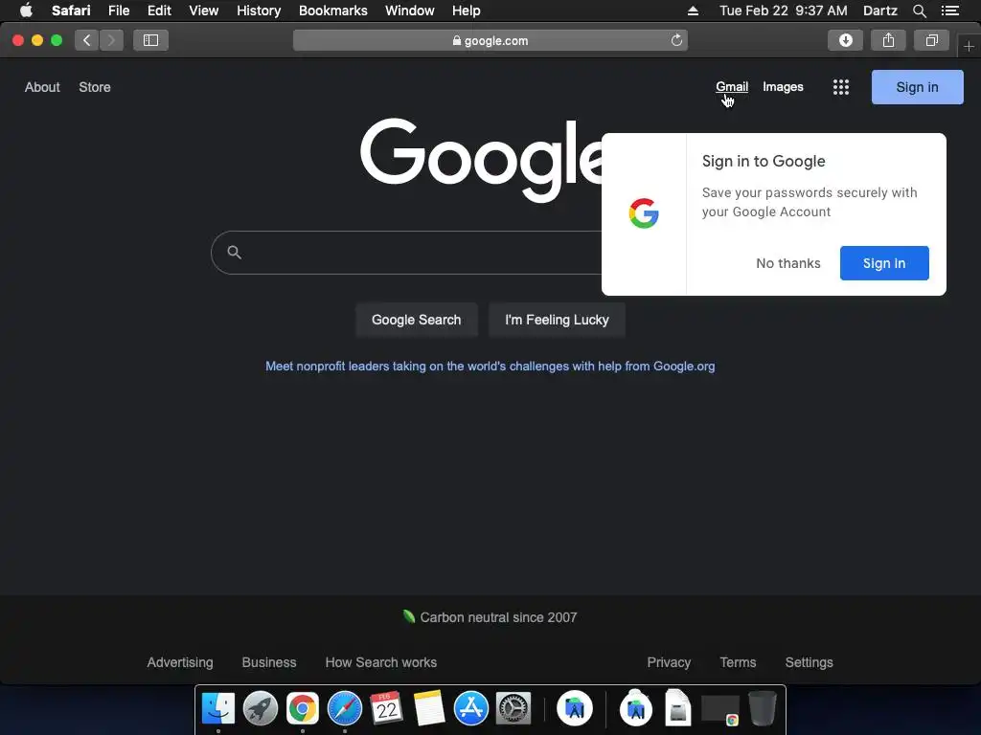Open the Bookmarks menu
The width and height of the screenshot is (981, 735).
[x=332, y=11]
